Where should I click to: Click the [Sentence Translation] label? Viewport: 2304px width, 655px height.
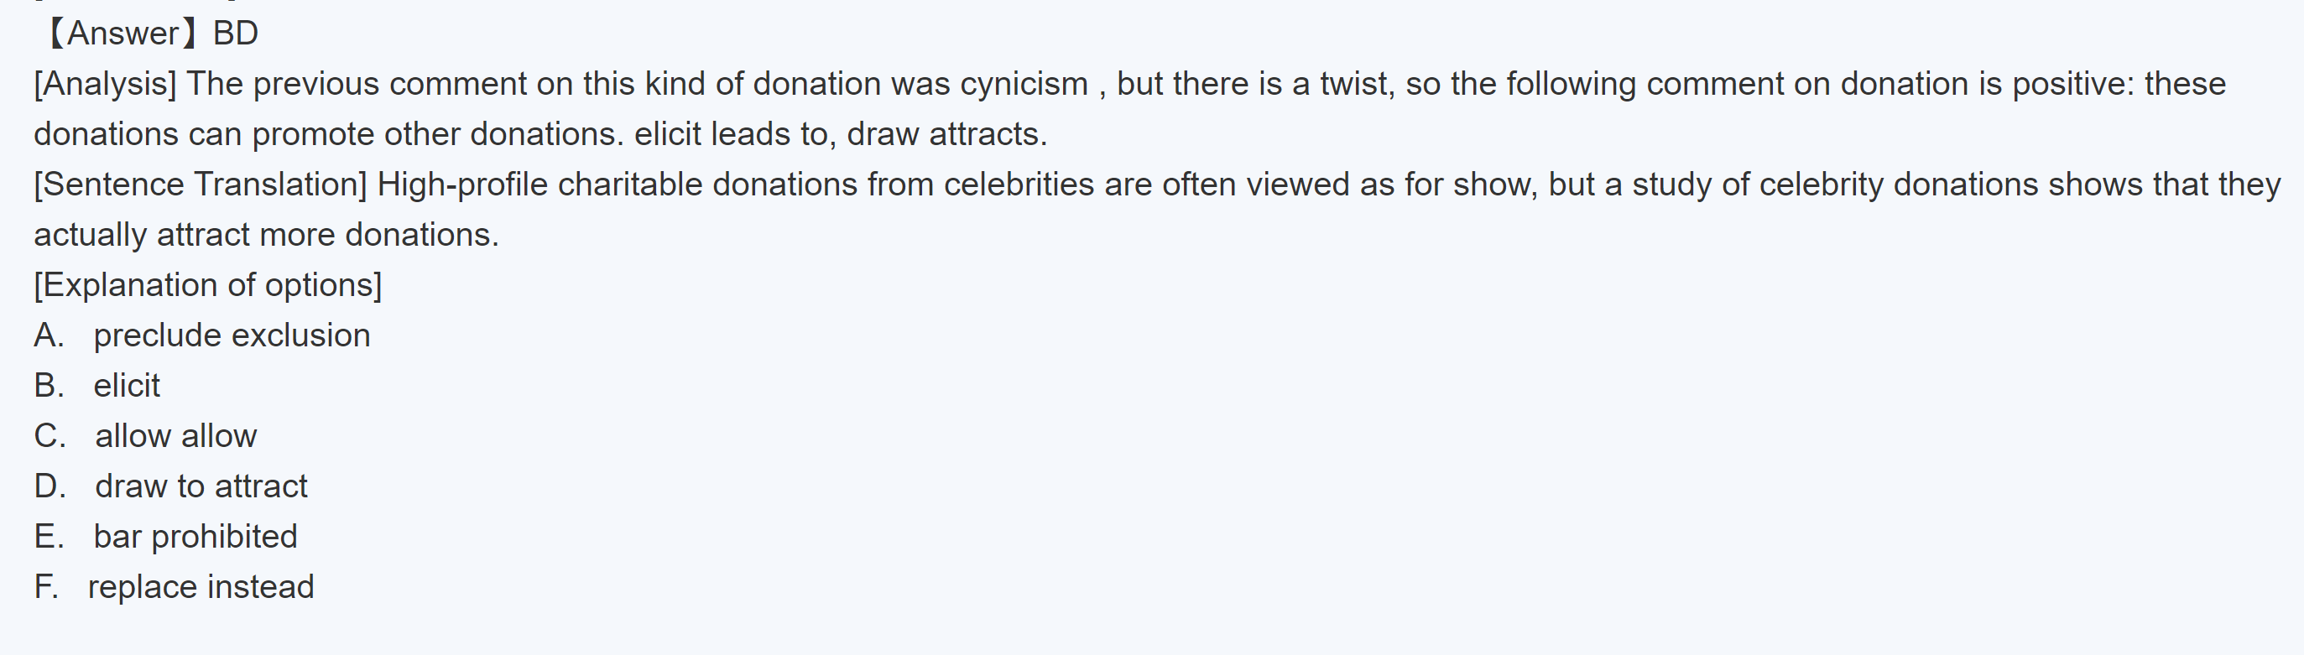(201, 184)
